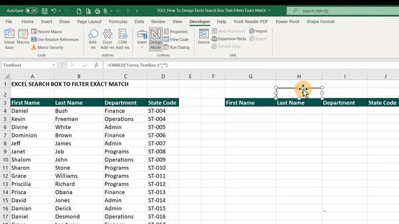Open the undo history dropdown
This screenshot has height=224, width=399.
60,11
